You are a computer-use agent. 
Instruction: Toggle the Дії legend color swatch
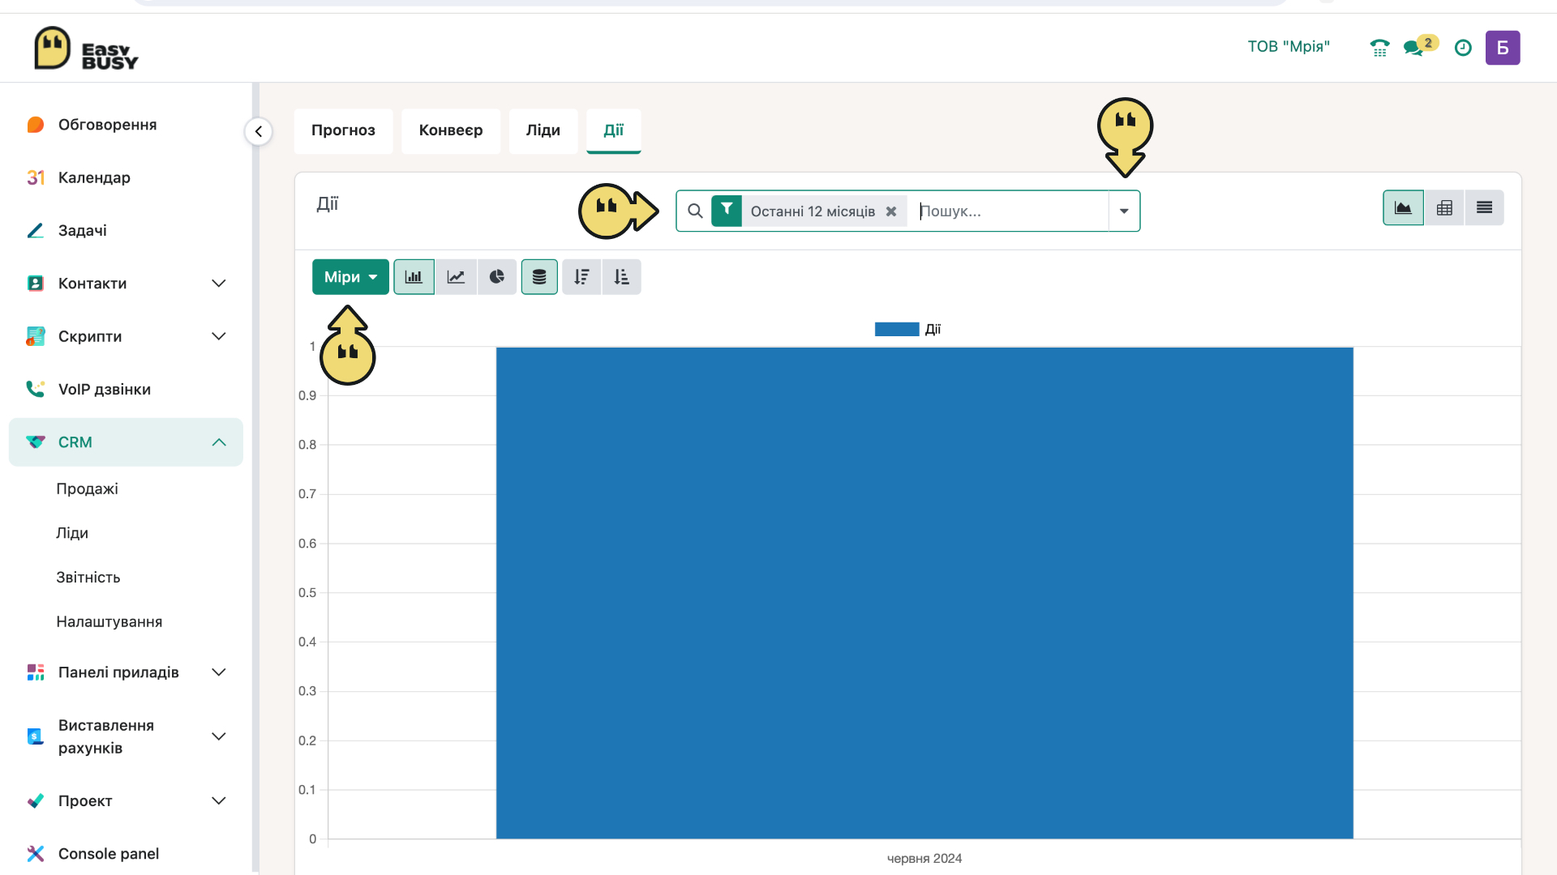pos(897,329)
